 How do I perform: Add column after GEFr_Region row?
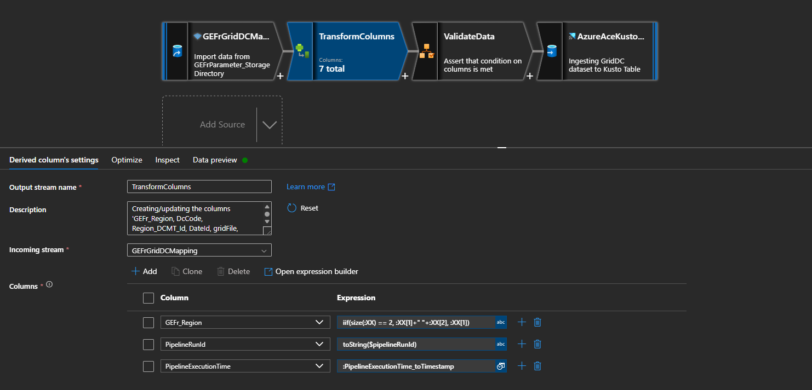522,322
